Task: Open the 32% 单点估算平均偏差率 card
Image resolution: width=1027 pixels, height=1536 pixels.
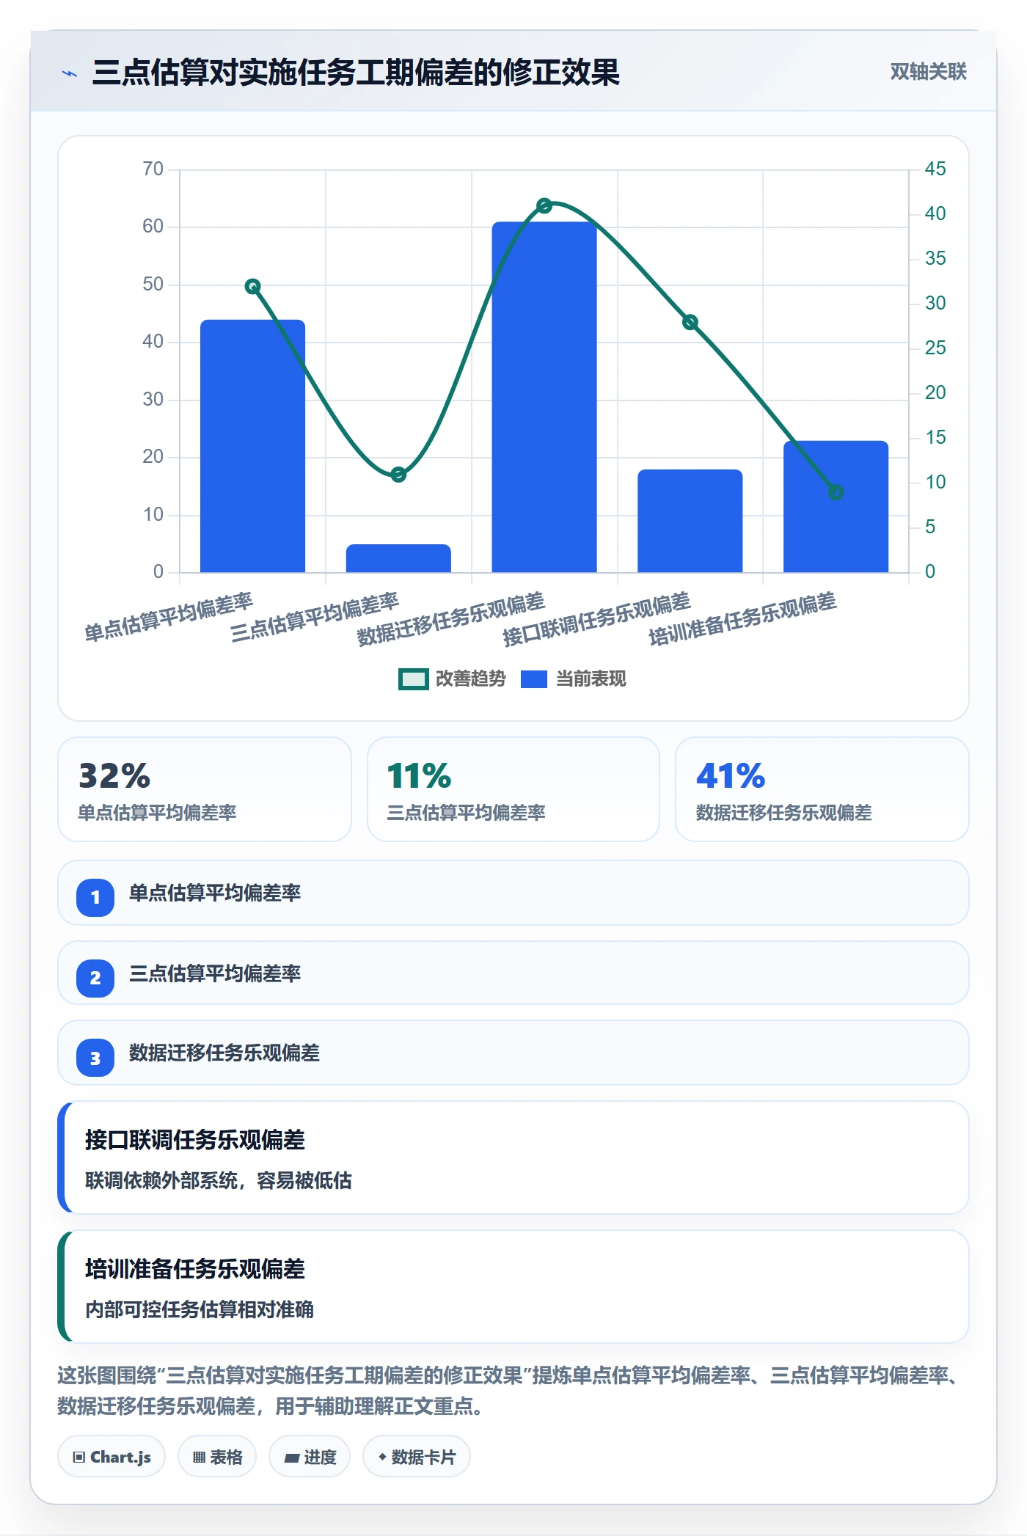Action: pyautogui.click(x=205, y=789)
